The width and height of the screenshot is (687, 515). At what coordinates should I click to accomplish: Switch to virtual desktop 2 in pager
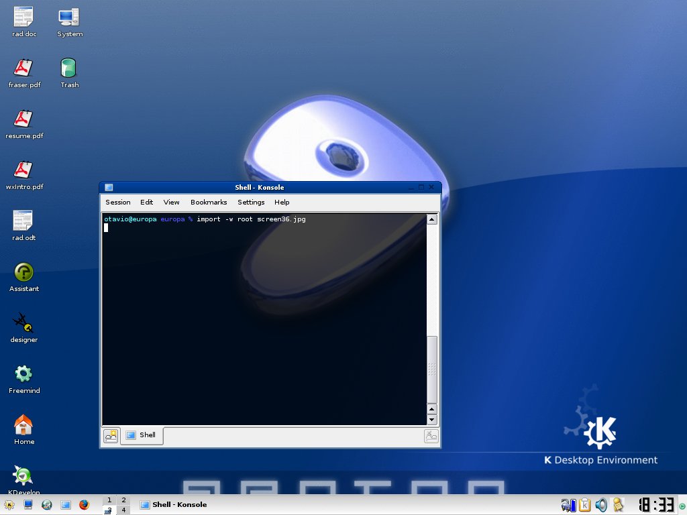(123, 500)
